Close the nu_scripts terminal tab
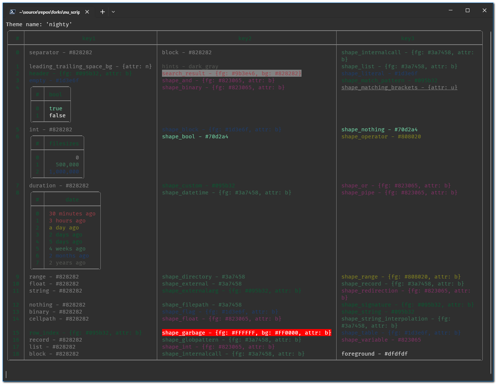The image size is (496, 384). 87,12
